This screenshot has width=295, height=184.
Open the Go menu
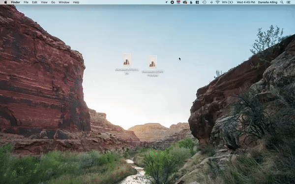tap(53, 2)
